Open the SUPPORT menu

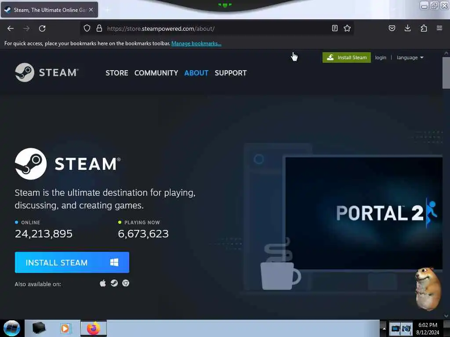[231, 73]
